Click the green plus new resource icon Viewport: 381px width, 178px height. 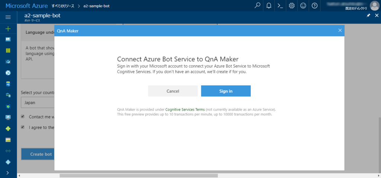pyautogui.click(x=8, y=29)
